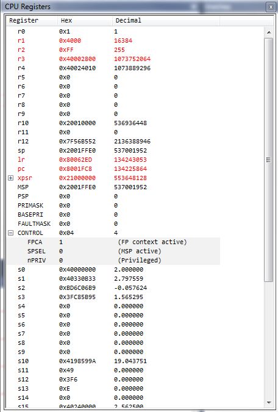Viewport: 278px width, 412px height.
Task: Click hex value 0xFF of r2
Action: [66, 50]
